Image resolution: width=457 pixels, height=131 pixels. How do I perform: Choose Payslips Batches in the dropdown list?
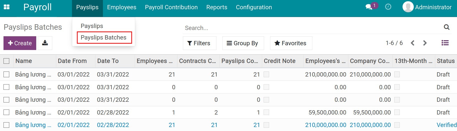(x=104, y=37)
